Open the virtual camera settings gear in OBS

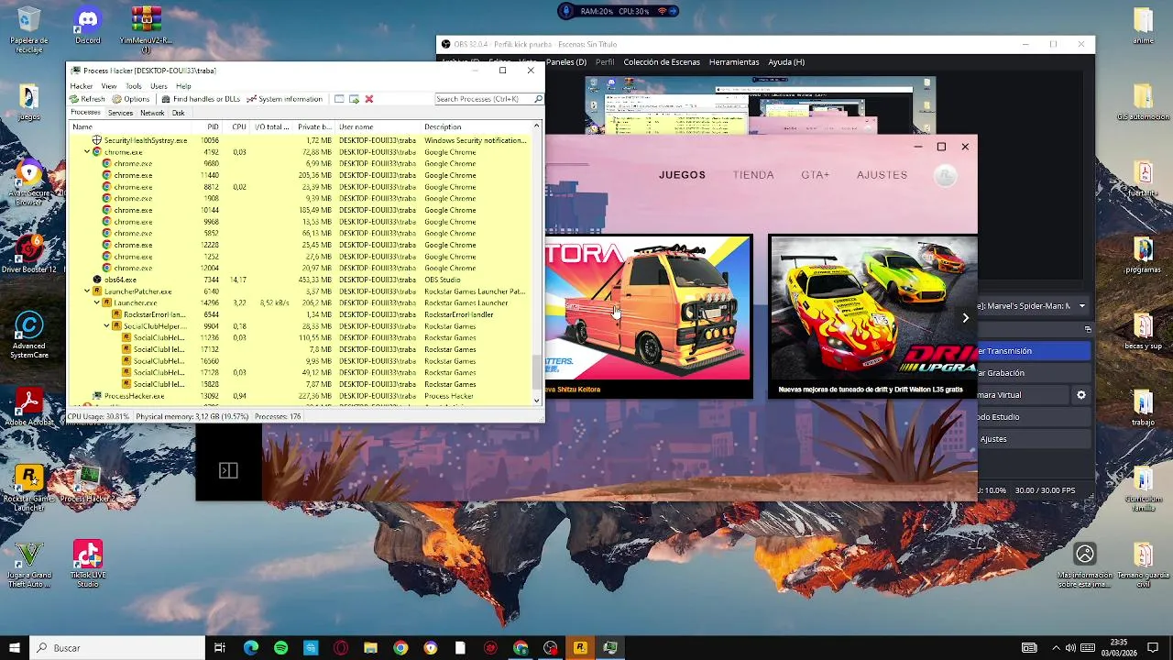coord(1081,395)
